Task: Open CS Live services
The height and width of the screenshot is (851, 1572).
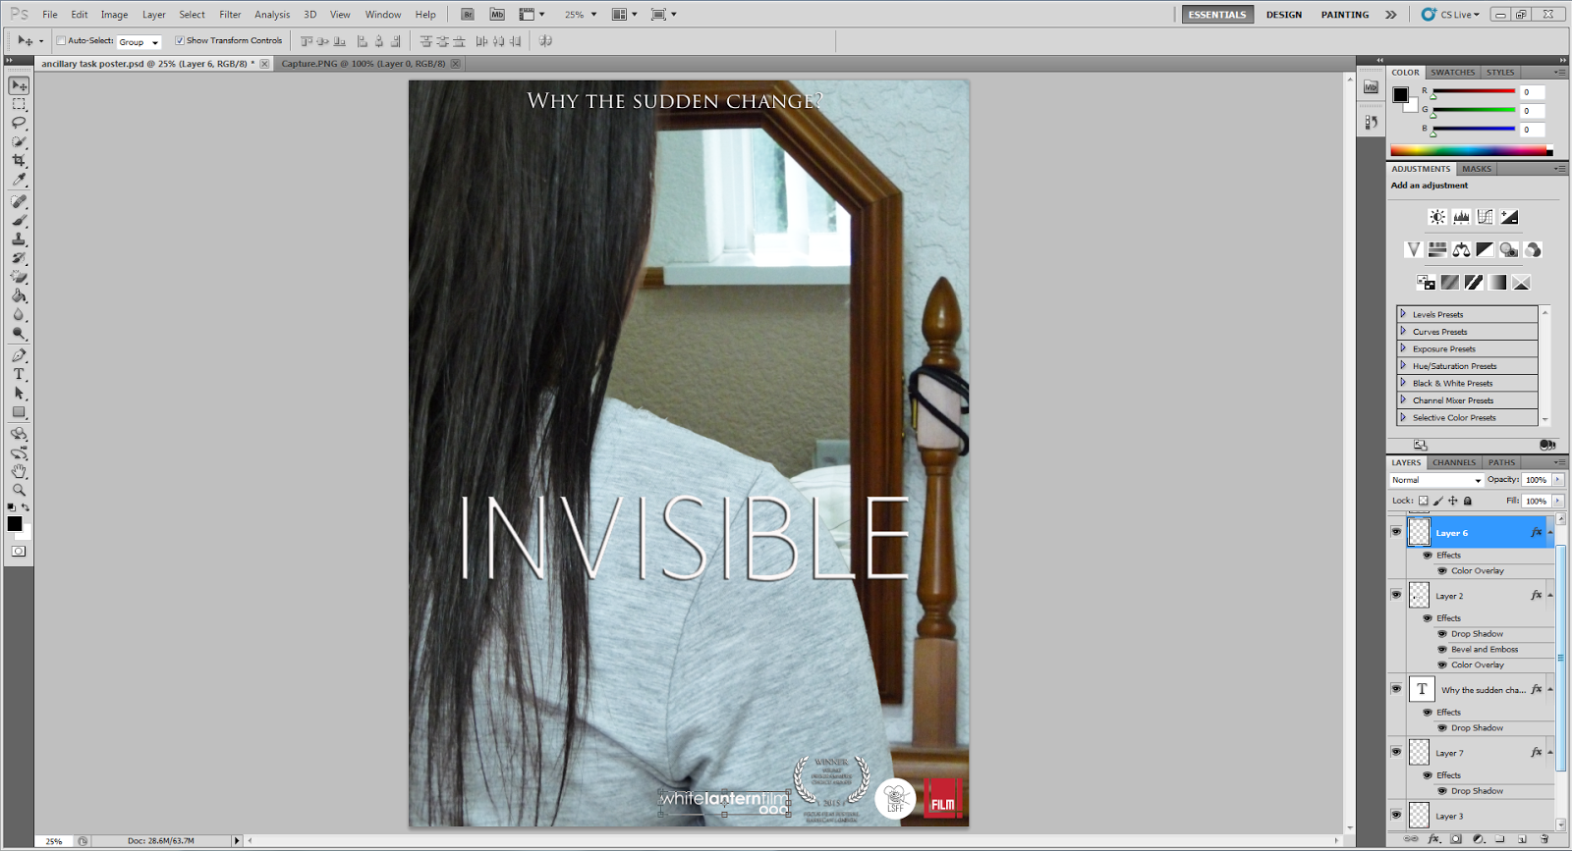Action: click(1451, 15)
